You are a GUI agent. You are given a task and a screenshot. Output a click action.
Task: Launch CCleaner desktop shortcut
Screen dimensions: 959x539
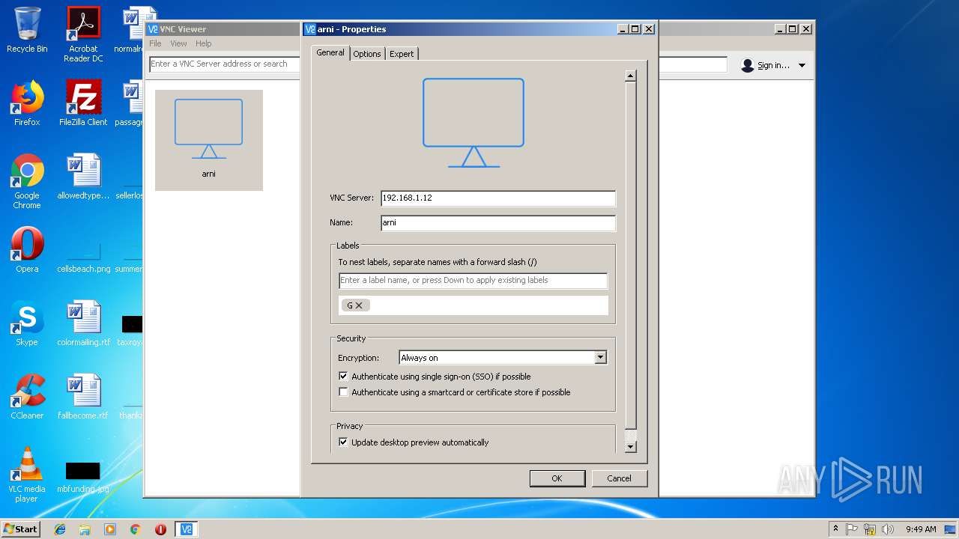point(27,398)
